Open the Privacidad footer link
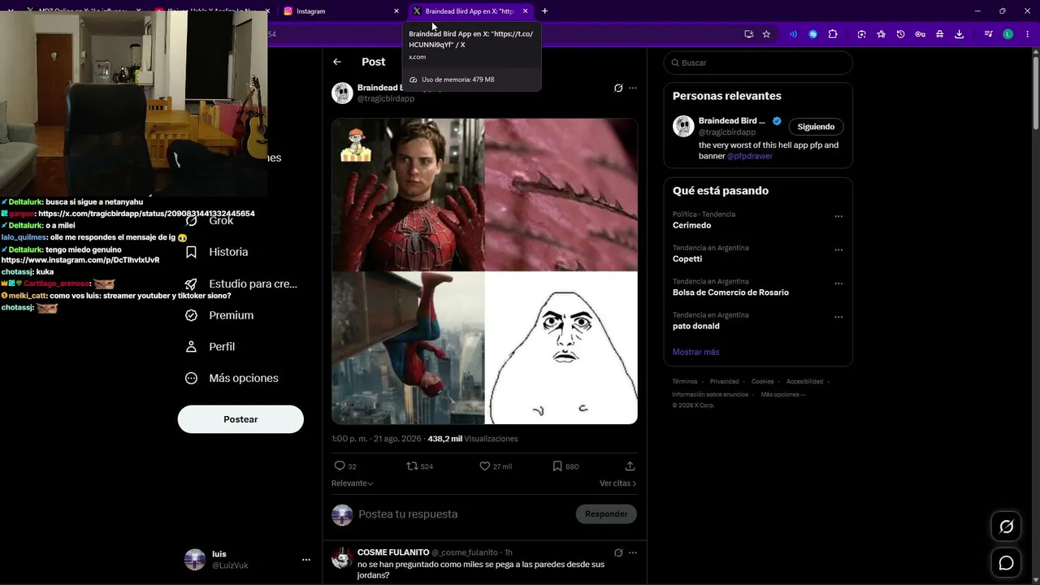 click(724, 382)
